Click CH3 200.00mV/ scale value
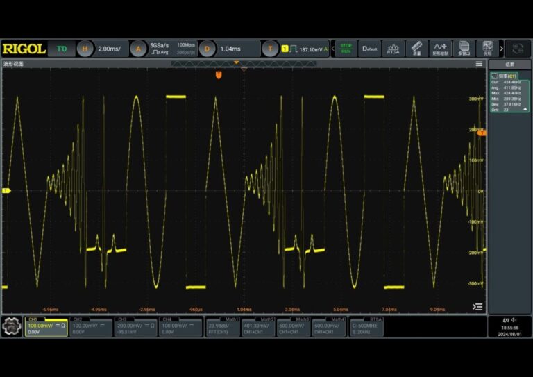 (x=131, y=326)
